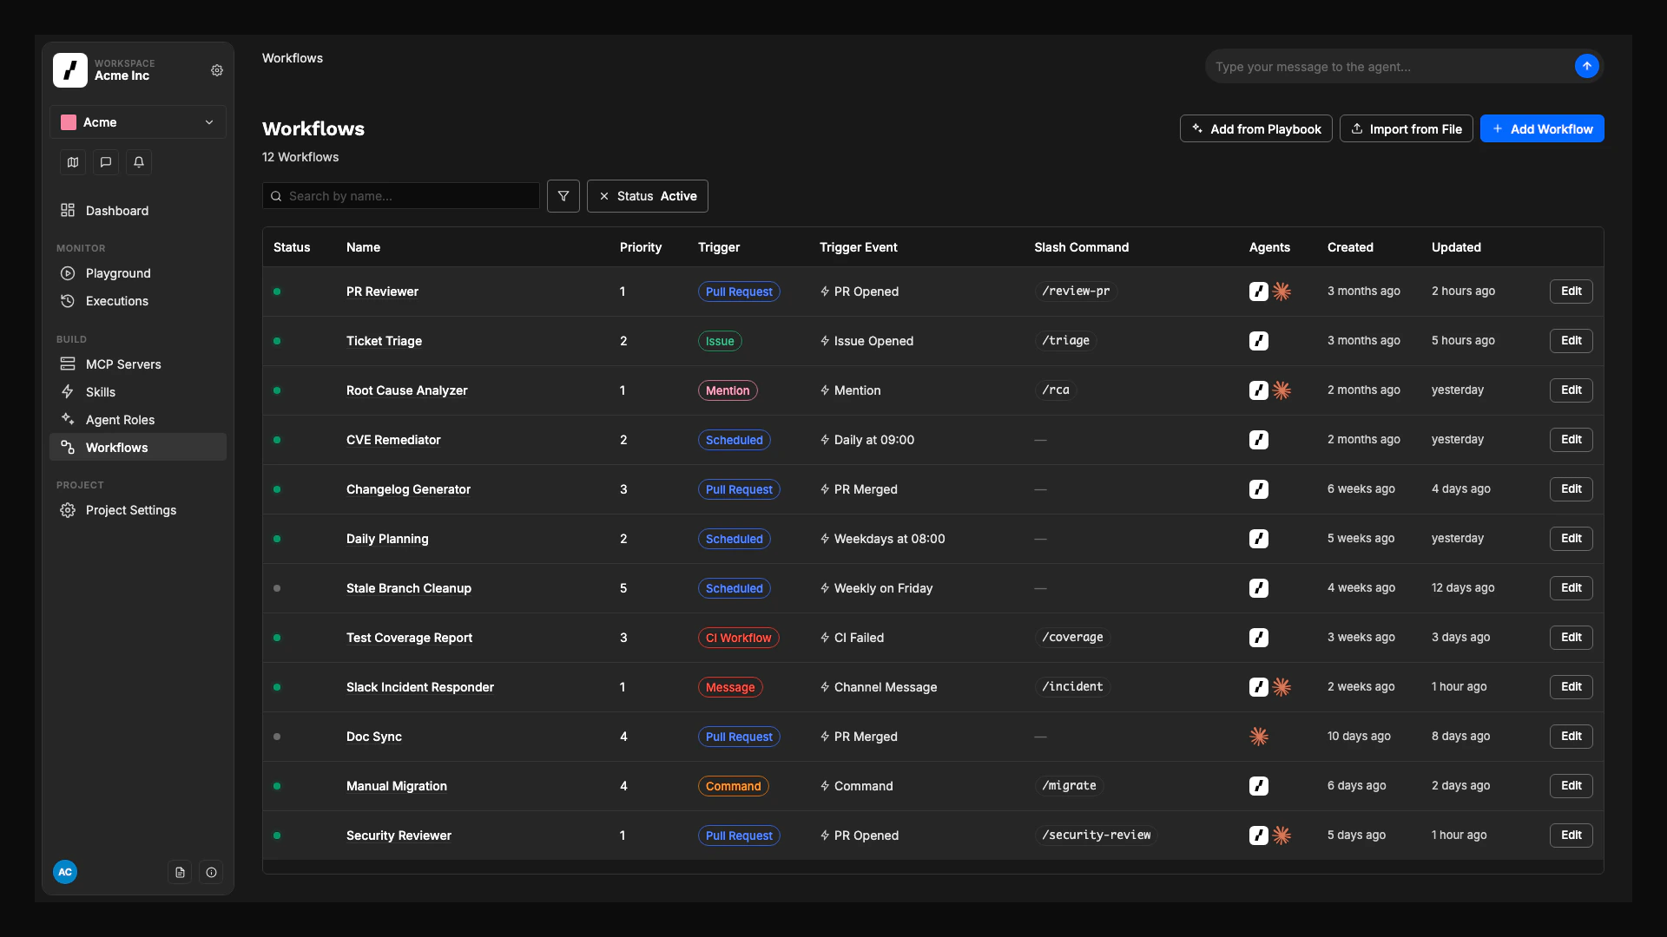Click the Acme Inc workspace logo
Viewport: 1667px width, 937px height.
point(70,70)
